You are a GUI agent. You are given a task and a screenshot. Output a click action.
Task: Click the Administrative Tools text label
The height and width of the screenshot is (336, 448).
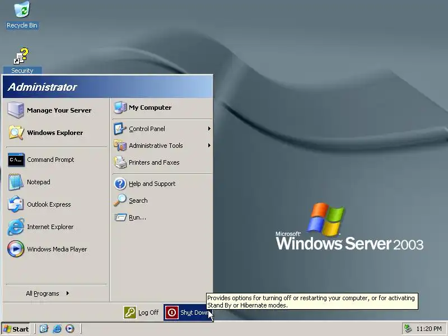pos(156,146)
